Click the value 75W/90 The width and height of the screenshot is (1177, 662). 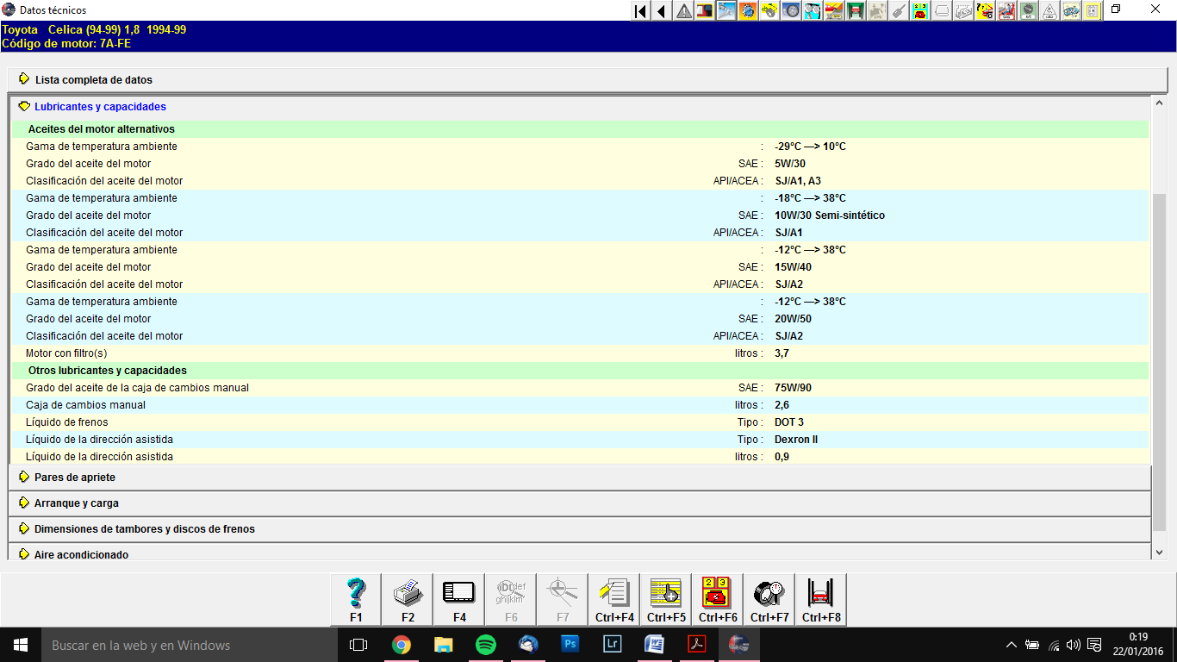[793, 388]
